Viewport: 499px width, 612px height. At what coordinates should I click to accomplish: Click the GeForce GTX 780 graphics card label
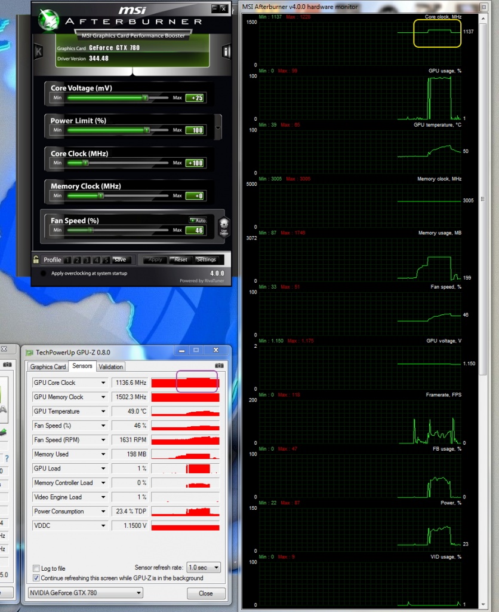[x=114, y=48]
